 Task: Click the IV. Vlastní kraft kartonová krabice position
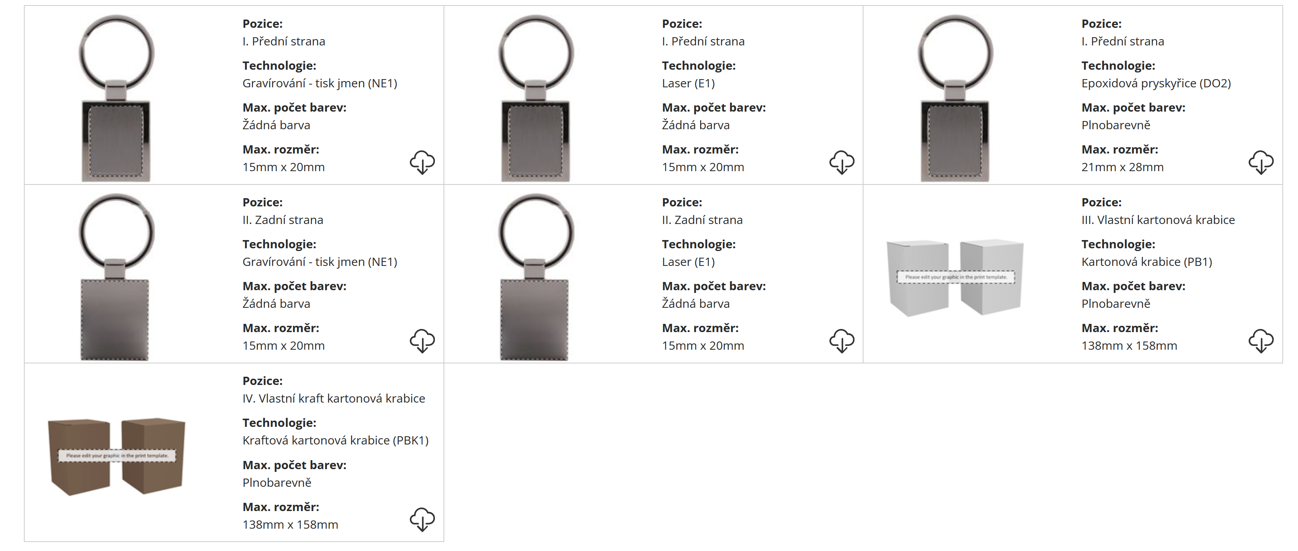[x=333, y=399]
